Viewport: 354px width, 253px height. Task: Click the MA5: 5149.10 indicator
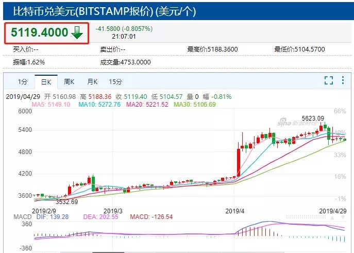[x=51, y=105]
